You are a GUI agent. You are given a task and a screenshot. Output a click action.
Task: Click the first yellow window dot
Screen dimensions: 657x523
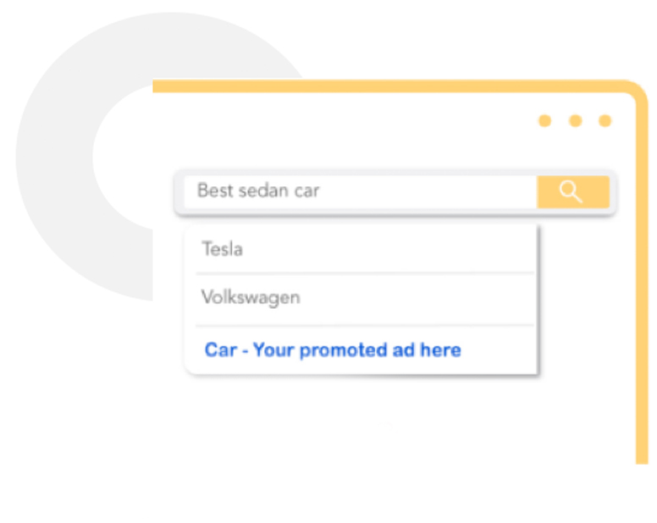pyautogui.click(x=545, y=121)
